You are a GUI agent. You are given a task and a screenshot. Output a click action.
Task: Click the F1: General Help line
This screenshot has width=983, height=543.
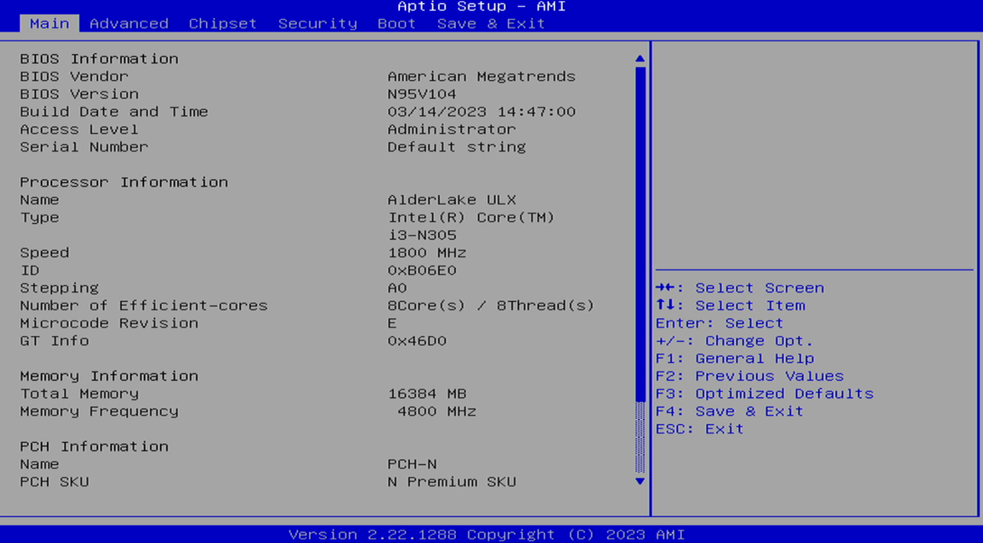tap(735, 358)
